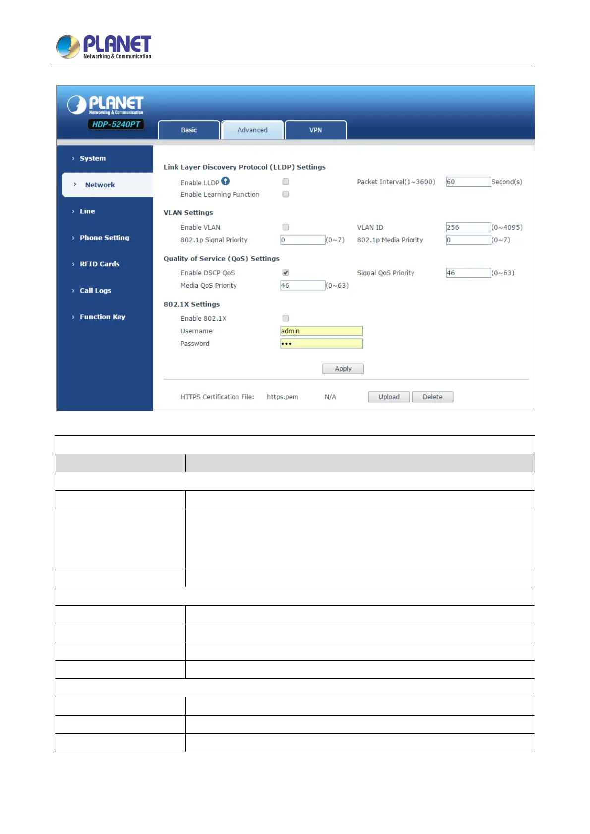Click the N/A certificate status text

(x=330, y=397)
